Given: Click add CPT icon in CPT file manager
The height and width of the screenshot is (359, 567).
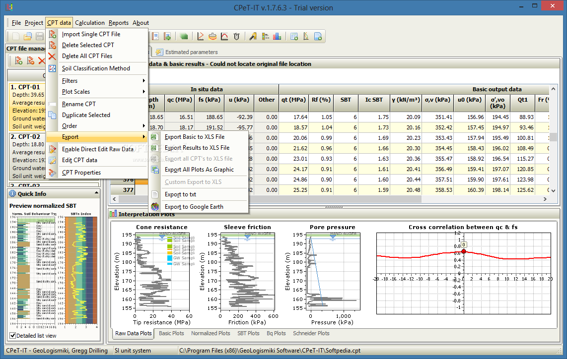Looking at the screenshot, I should tap(18, 60).
